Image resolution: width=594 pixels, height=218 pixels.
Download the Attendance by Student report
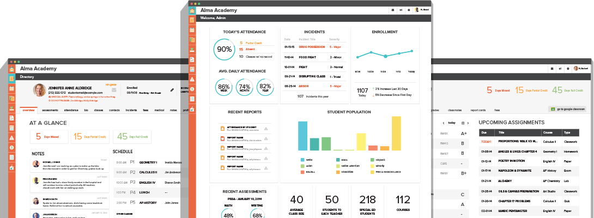tap(266, 129)
